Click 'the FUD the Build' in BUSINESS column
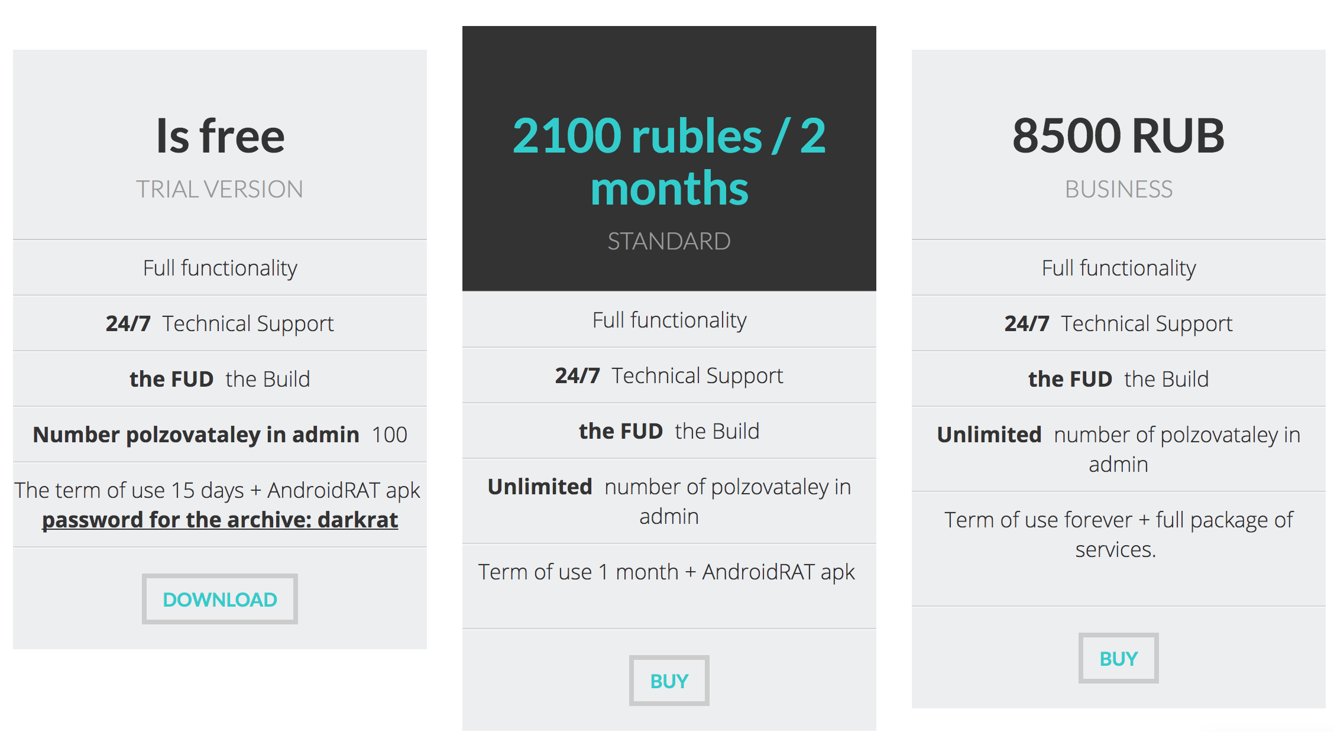Screen dimensions: 1334x732 [x=1118, y=379]
